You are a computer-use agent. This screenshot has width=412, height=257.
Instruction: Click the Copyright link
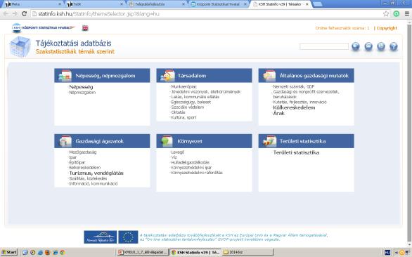pyautogui.click(x=387, y=28)
